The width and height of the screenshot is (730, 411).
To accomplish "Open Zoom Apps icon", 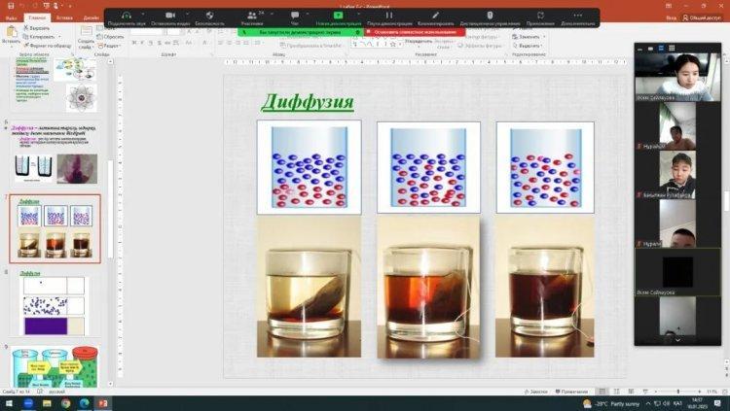I will click(540, 16).
